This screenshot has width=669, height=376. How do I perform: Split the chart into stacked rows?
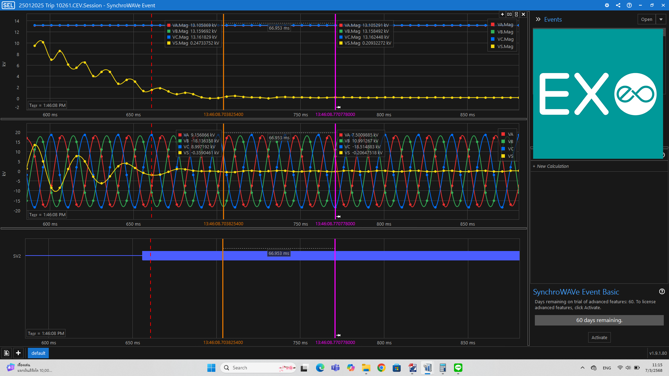click(516, 14)
